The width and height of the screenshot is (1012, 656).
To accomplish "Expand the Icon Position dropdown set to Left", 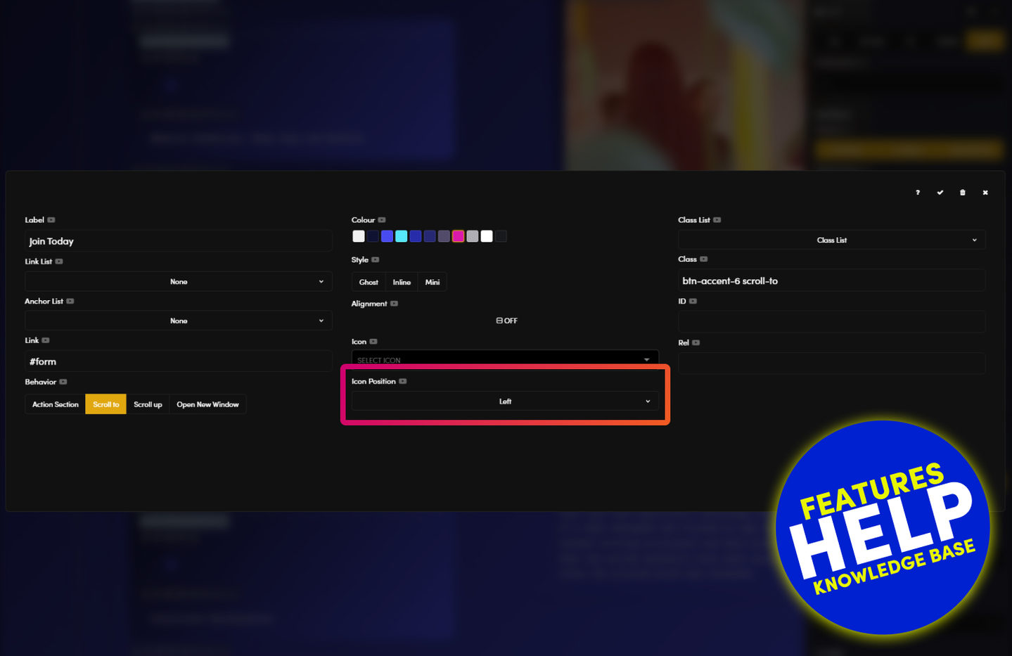I will (x=505, y=401).
